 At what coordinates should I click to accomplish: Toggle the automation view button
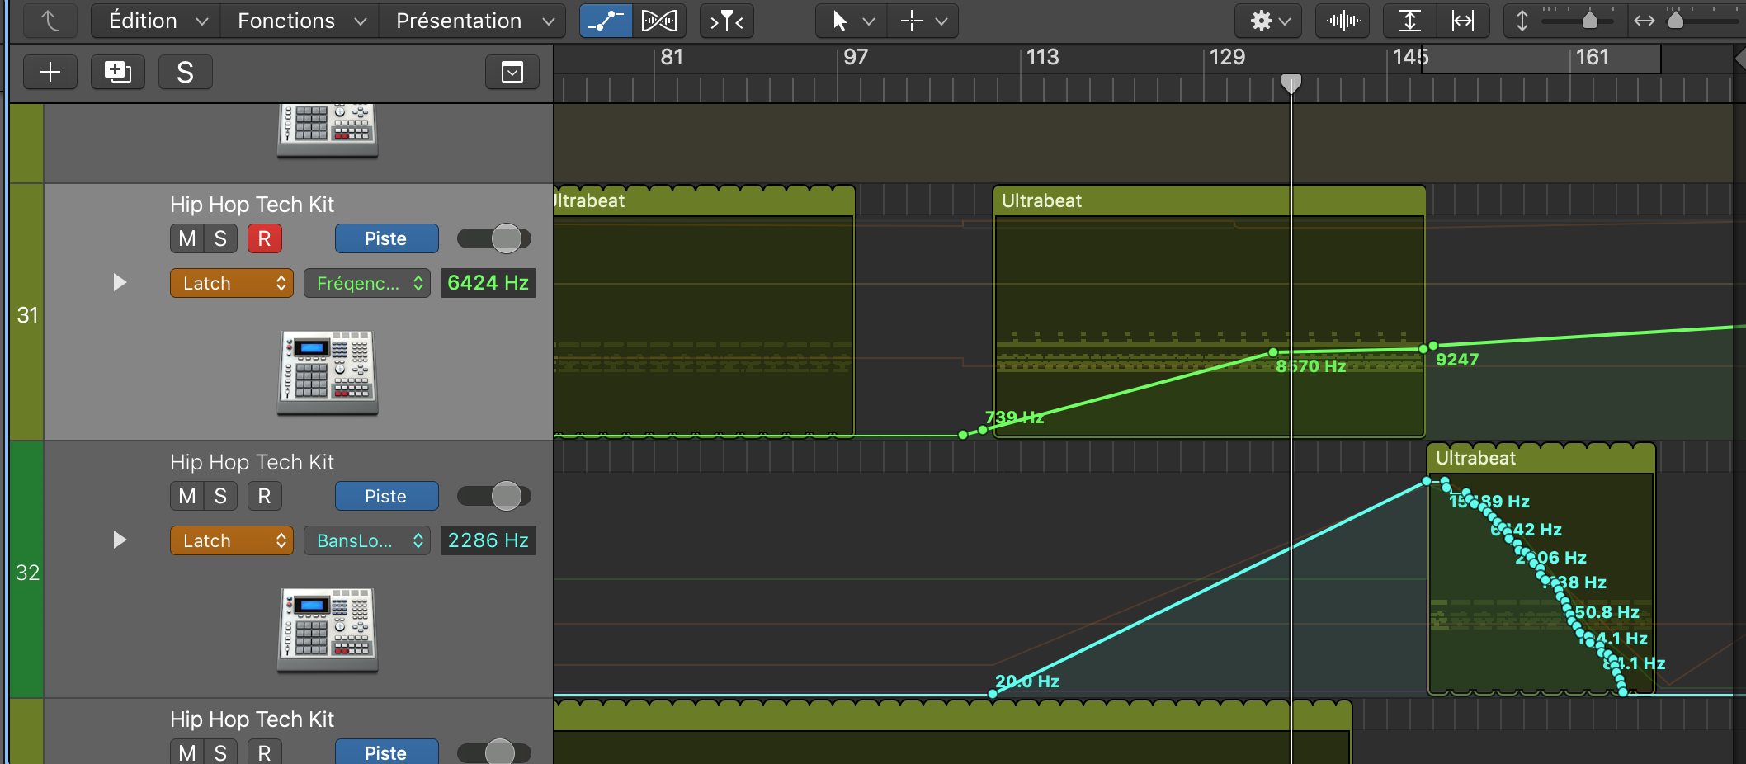(606, 21)
